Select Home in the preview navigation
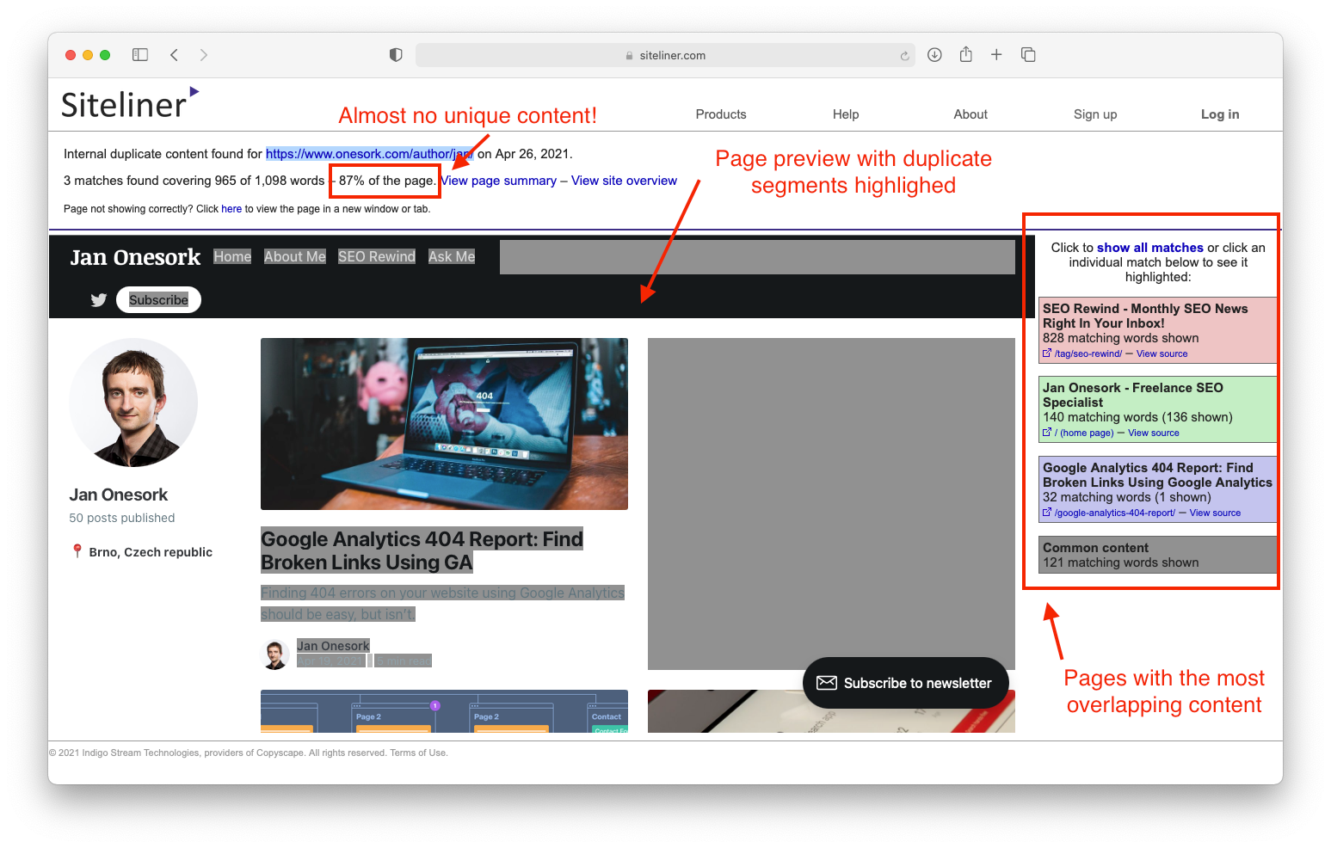Screen dimensions: 1331x848 (x=232, y=256)
